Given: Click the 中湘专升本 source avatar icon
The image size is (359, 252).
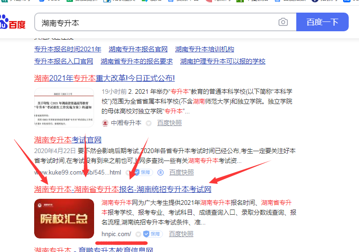Looking at the screenshot, I should pos(105,123).
